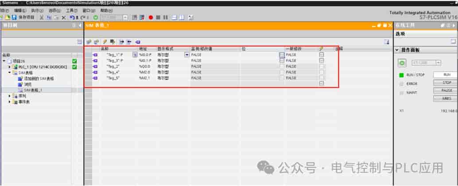Click the 保存项目 save button
458x186 pixels.
coord(23,18)
